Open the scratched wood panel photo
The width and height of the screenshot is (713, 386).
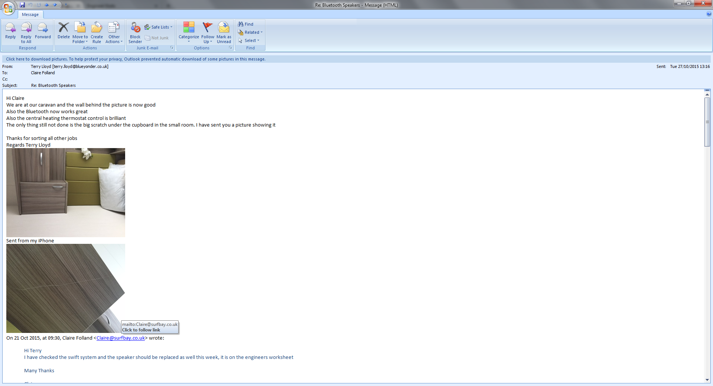[x=66, y=288]
